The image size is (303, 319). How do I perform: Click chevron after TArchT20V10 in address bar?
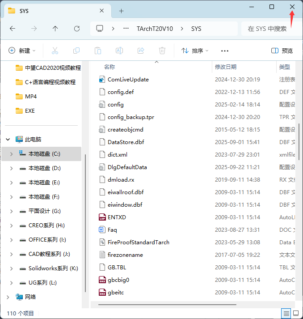182,29
